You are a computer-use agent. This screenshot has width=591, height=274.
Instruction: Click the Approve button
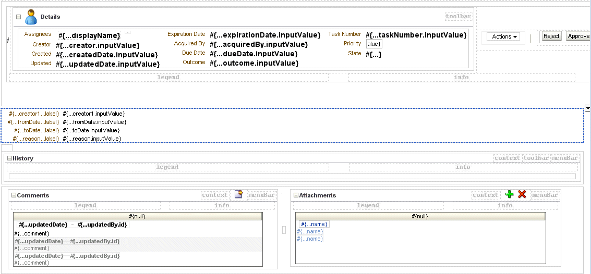[578, 36]
